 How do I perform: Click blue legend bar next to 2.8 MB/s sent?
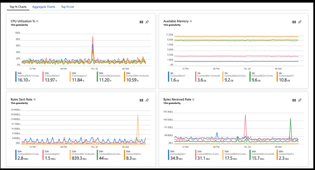point(16,155)
